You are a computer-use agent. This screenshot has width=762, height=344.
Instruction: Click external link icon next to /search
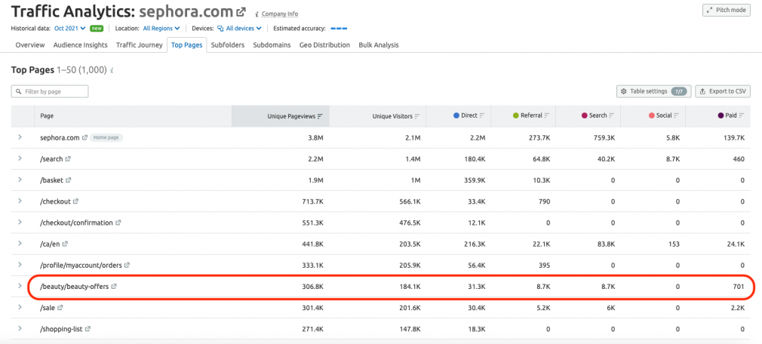[68, 159]
